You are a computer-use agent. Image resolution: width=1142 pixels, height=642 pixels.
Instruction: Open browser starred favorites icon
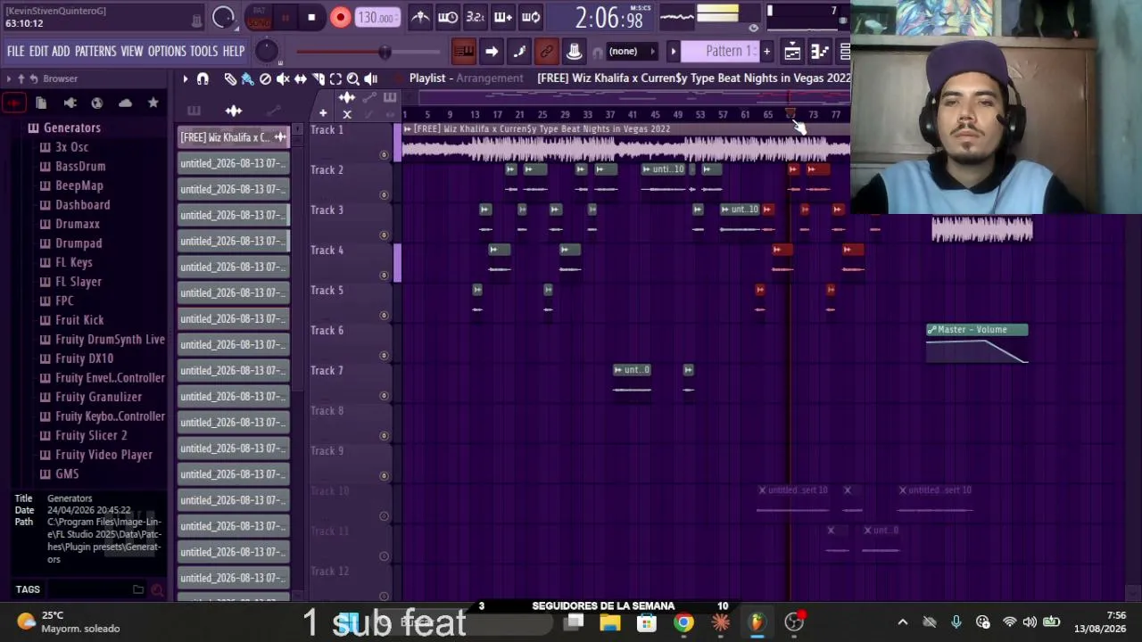click(153, 103)
